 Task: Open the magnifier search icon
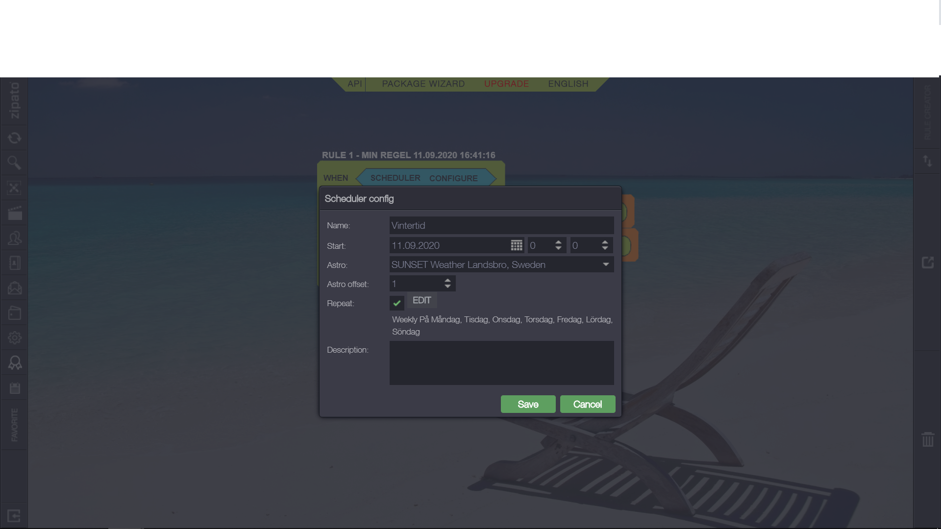pyautogui.click(x=14, y=163)
